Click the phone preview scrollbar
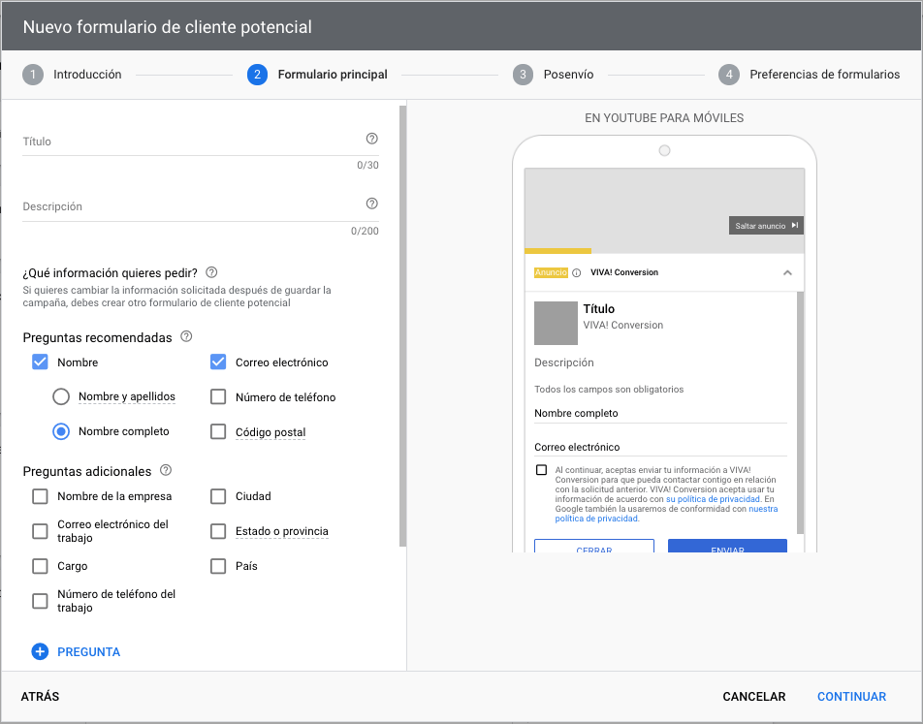The width and height of the screenshot is (923, 724). [800, 413]
